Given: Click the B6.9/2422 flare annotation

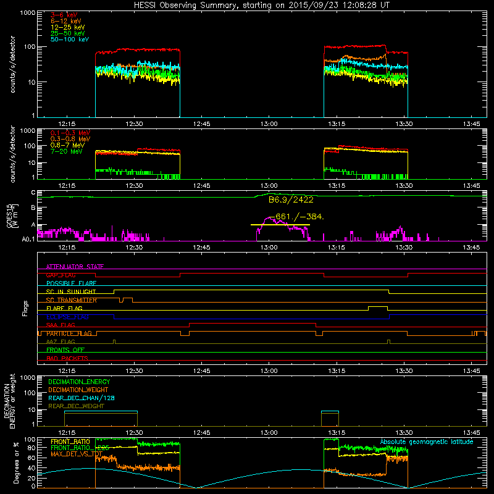Looking at the screenshot, I should 291,199.
